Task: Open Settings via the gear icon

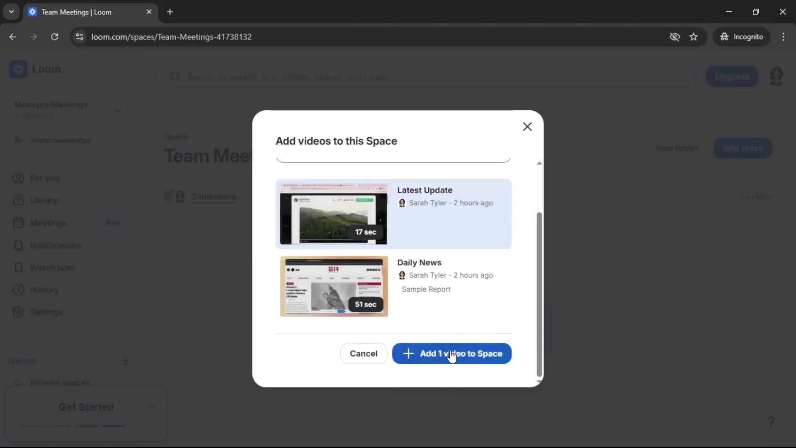Action: pos(18,312)
